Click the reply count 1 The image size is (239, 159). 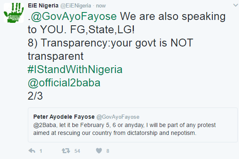(x=41, y=151)
